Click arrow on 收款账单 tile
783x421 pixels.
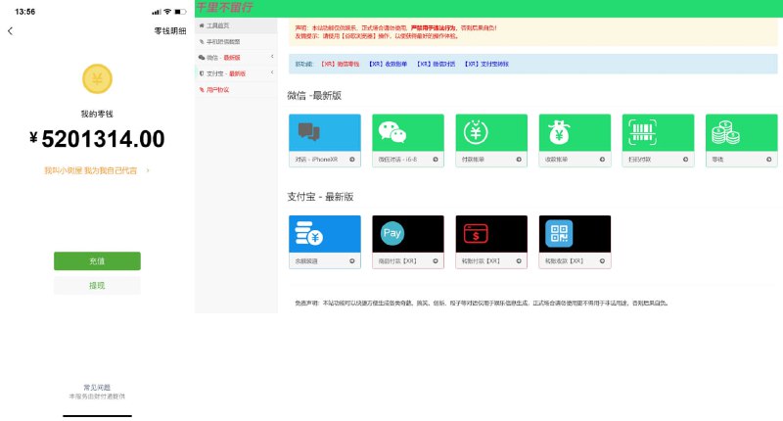click(602, 160)
